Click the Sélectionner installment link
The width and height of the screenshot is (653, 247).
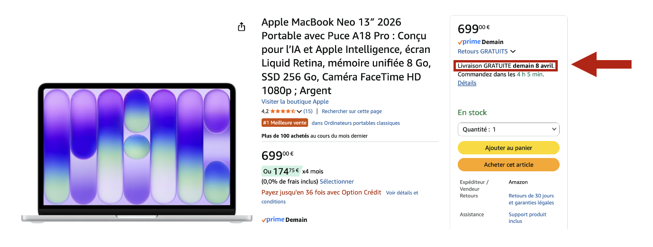pos(336,182)
